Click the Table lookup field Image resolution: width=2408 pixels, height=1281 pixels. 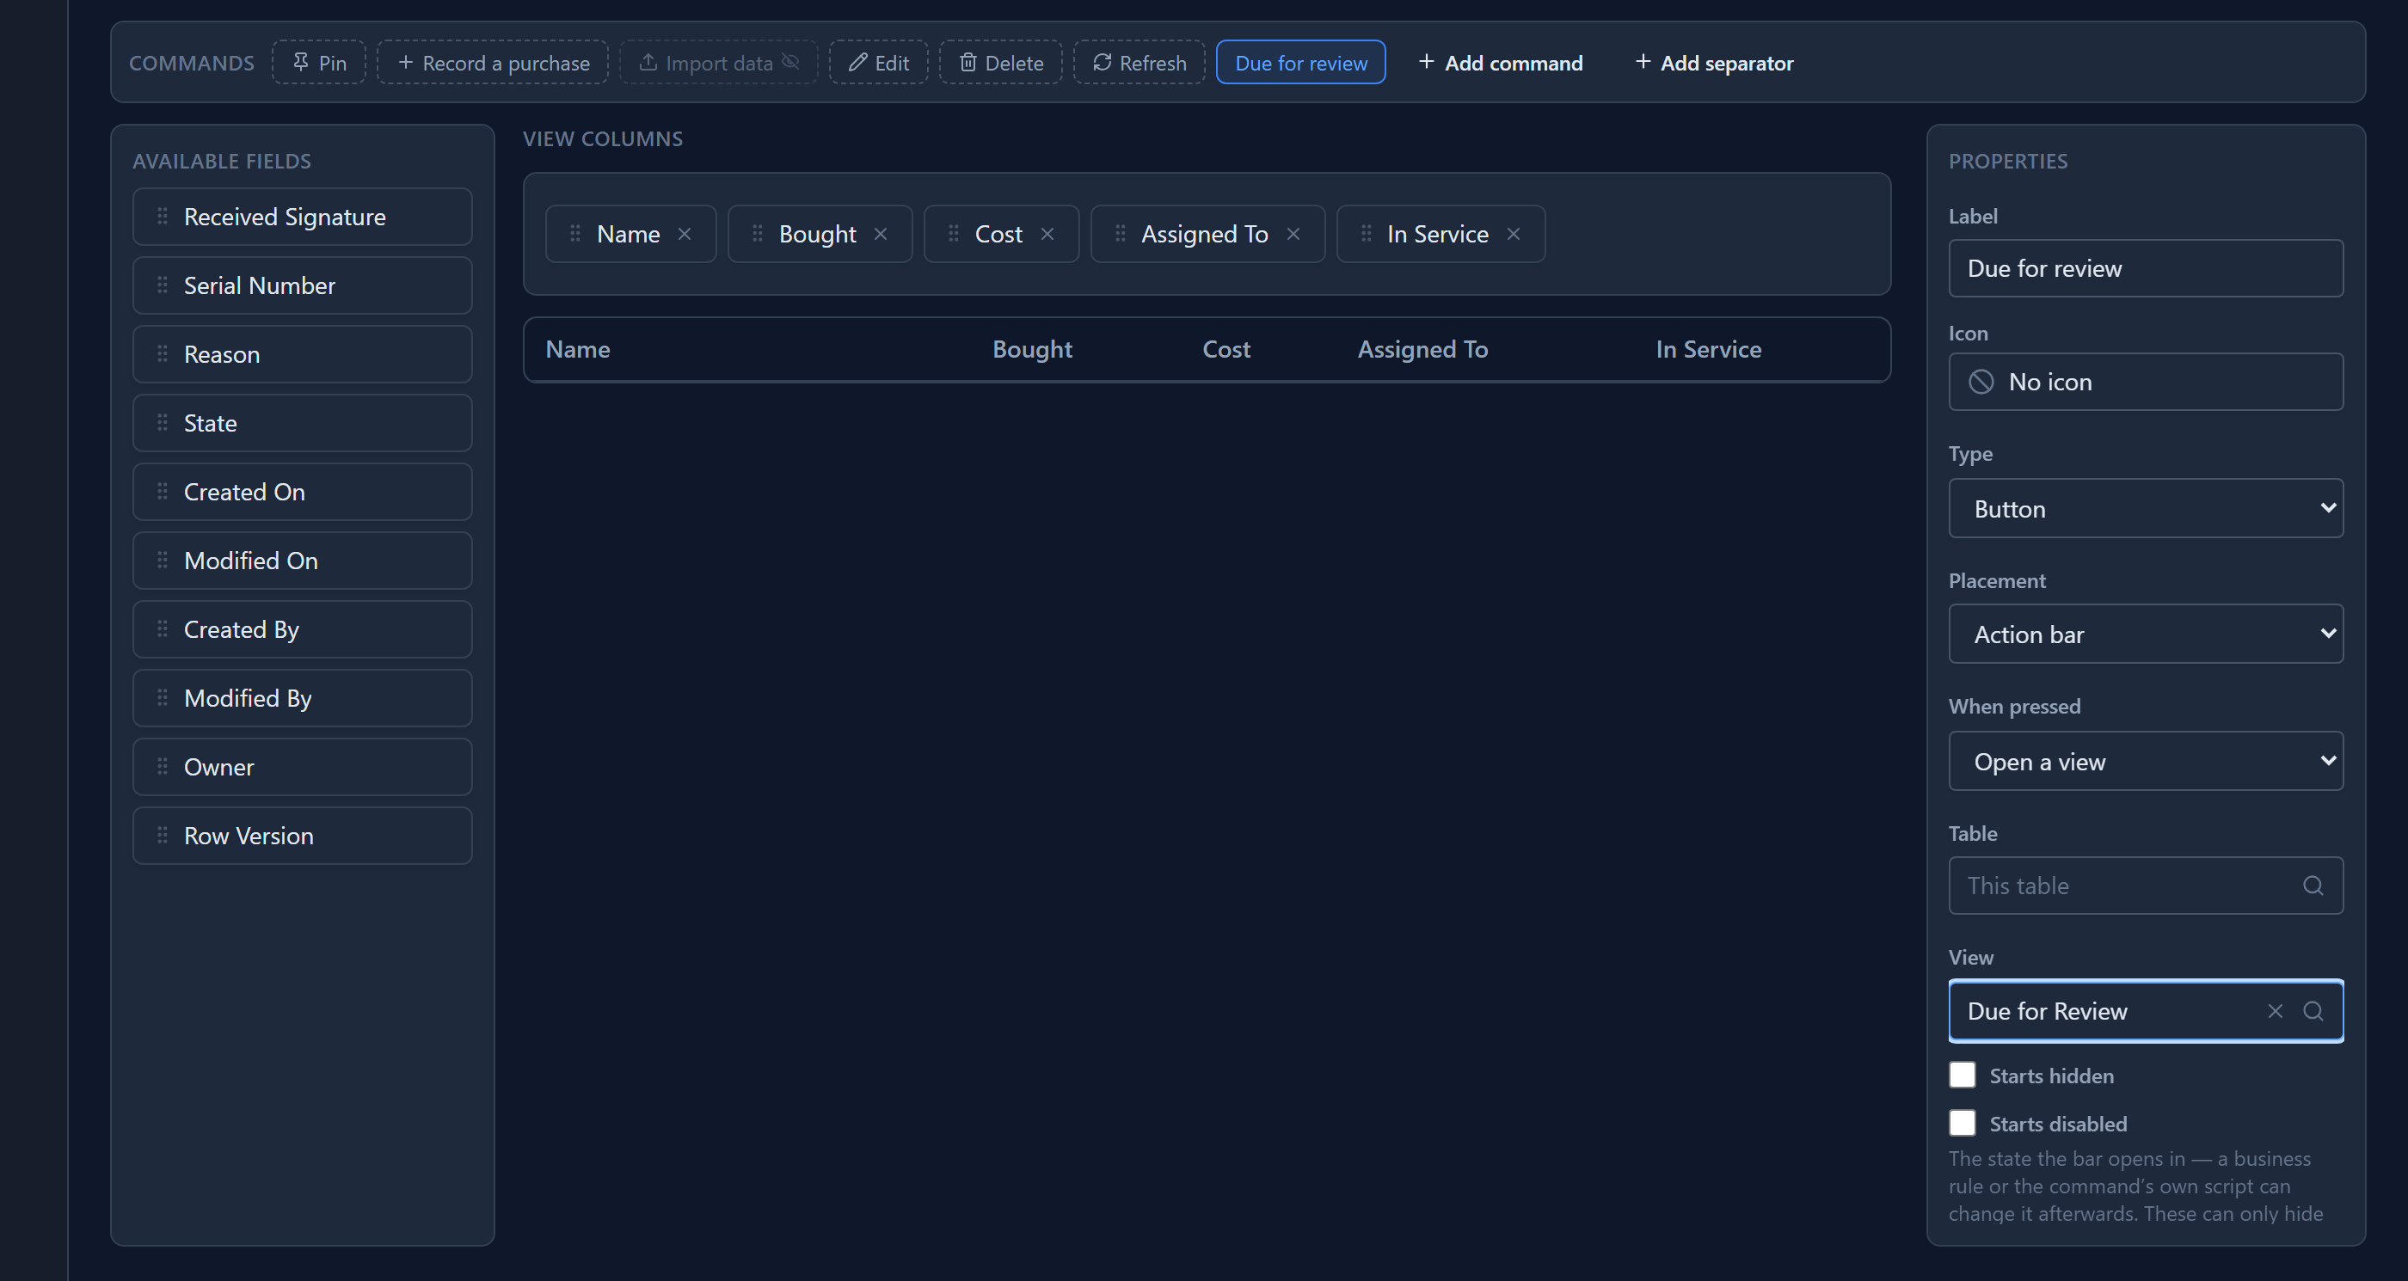pyautogui.click(x=2146, y=886)
